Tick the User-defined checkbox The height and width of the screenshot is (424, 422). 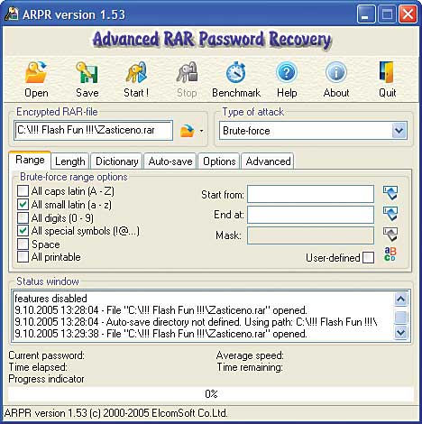click(369, 258)
